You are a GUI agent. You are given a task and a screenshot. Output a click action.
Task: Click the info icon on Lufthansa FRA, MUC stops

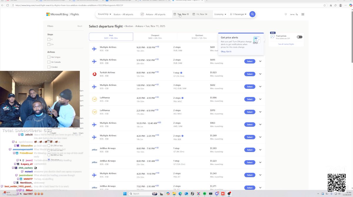182,98
